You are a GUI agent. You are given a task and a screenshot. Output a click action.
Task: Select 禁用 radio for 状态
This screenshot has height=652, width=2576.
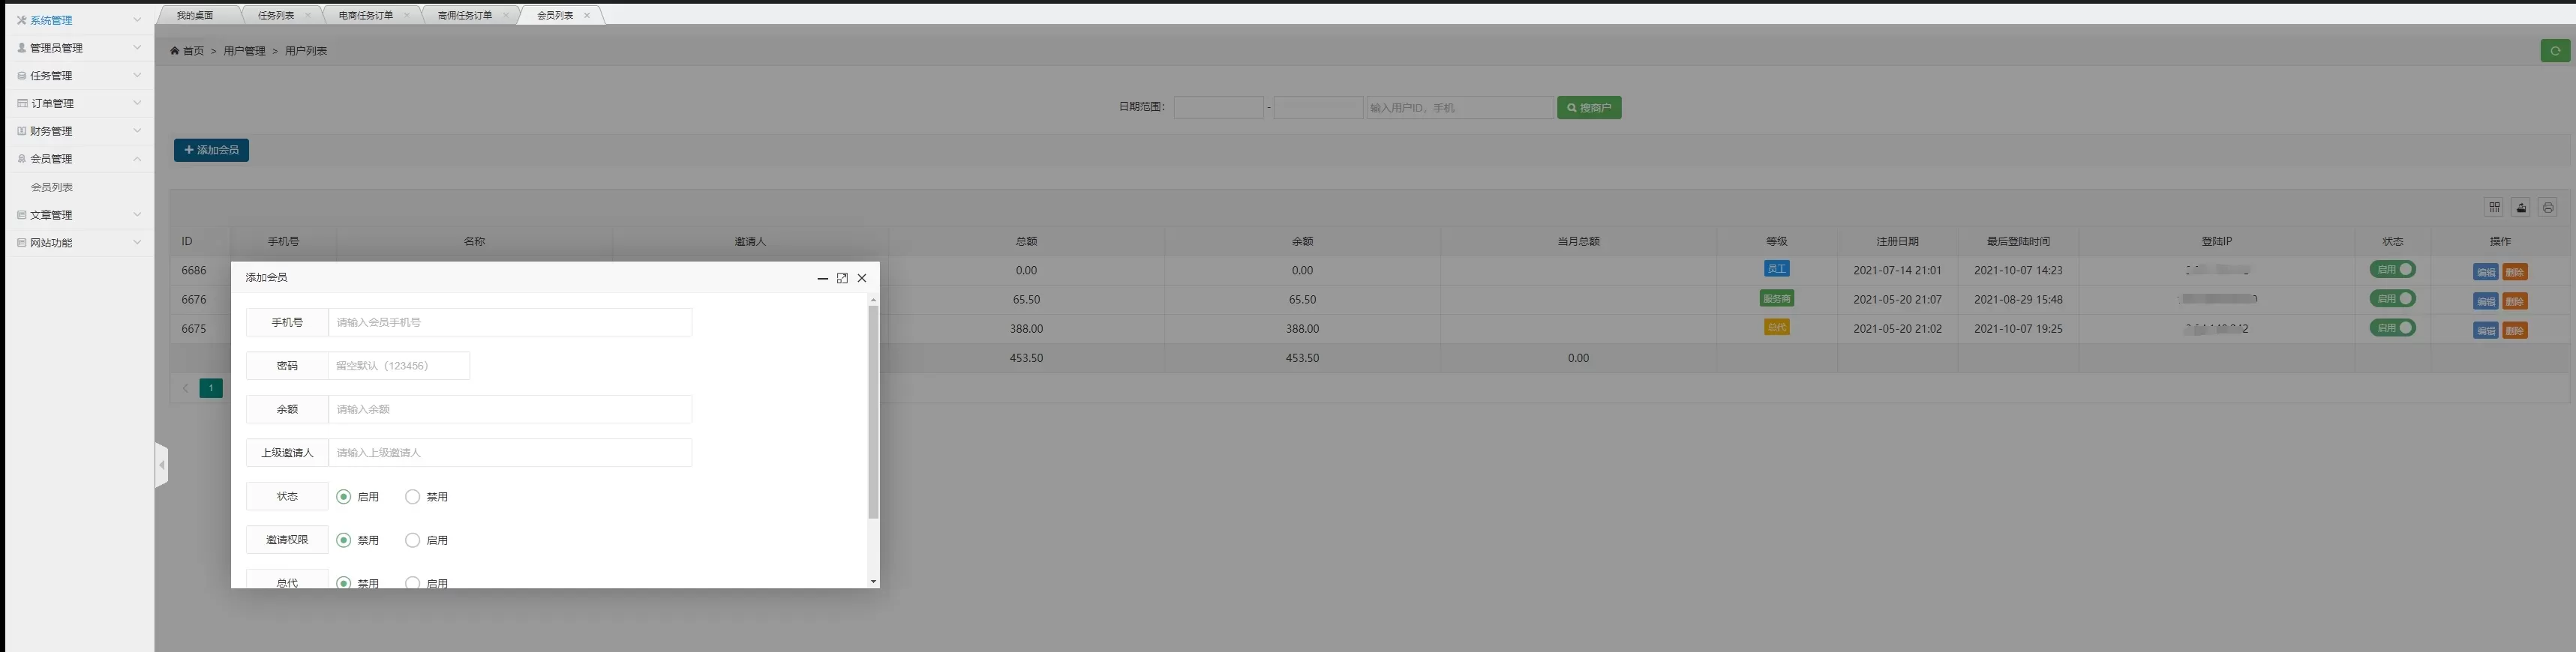[x=412, y=496]
